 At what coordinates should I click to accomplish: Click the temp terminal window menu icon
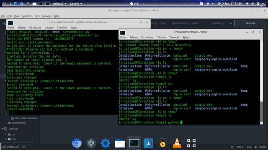click(x=123, y=32)
